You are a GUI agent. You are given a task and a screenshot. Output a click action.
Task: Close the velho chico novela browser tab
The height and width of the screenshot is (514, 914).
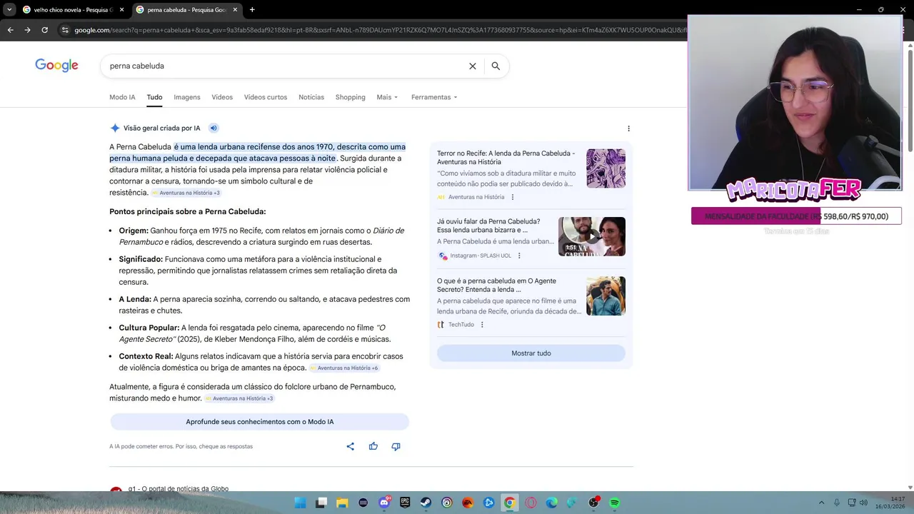122,10
